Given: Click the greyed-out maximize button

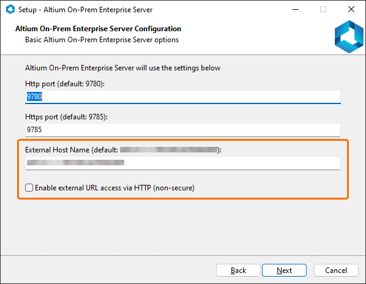Looking at the screenshot, I should coord(323,10).
